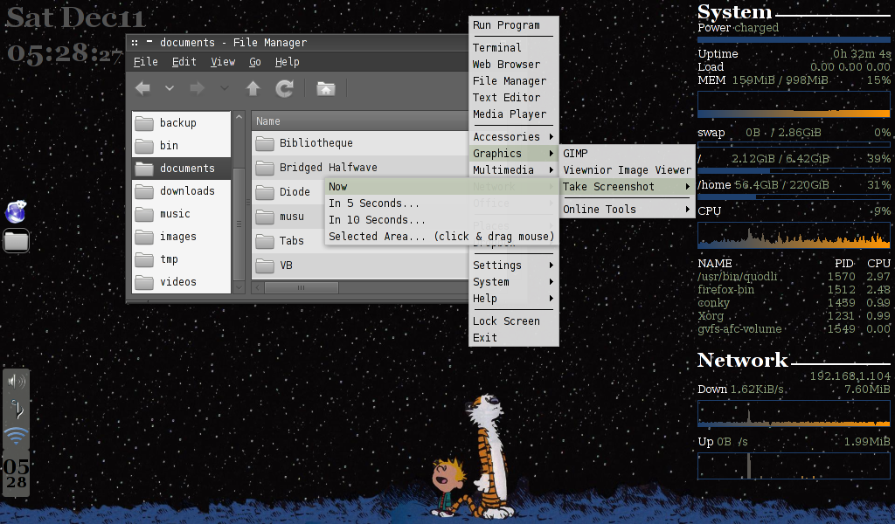Choose Exit from the desktop menu
This screenshot has height=524, width=895.
(x=513, y=338)
